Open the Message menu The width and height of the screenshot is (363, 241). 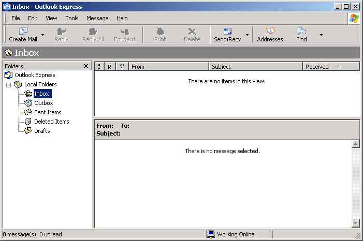click(x=97, y=18)
